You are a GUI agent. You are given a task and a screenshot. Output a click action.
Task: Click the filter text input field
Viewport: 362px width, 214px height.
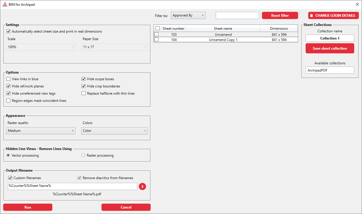tap(237, 16)
